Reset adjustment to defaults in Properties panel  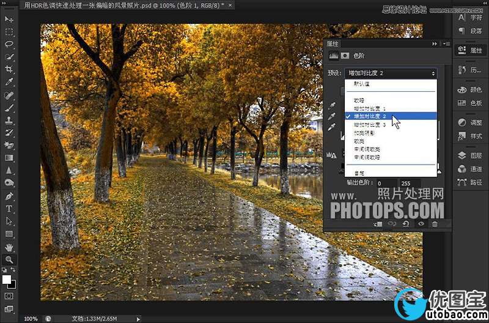point(406,224)
